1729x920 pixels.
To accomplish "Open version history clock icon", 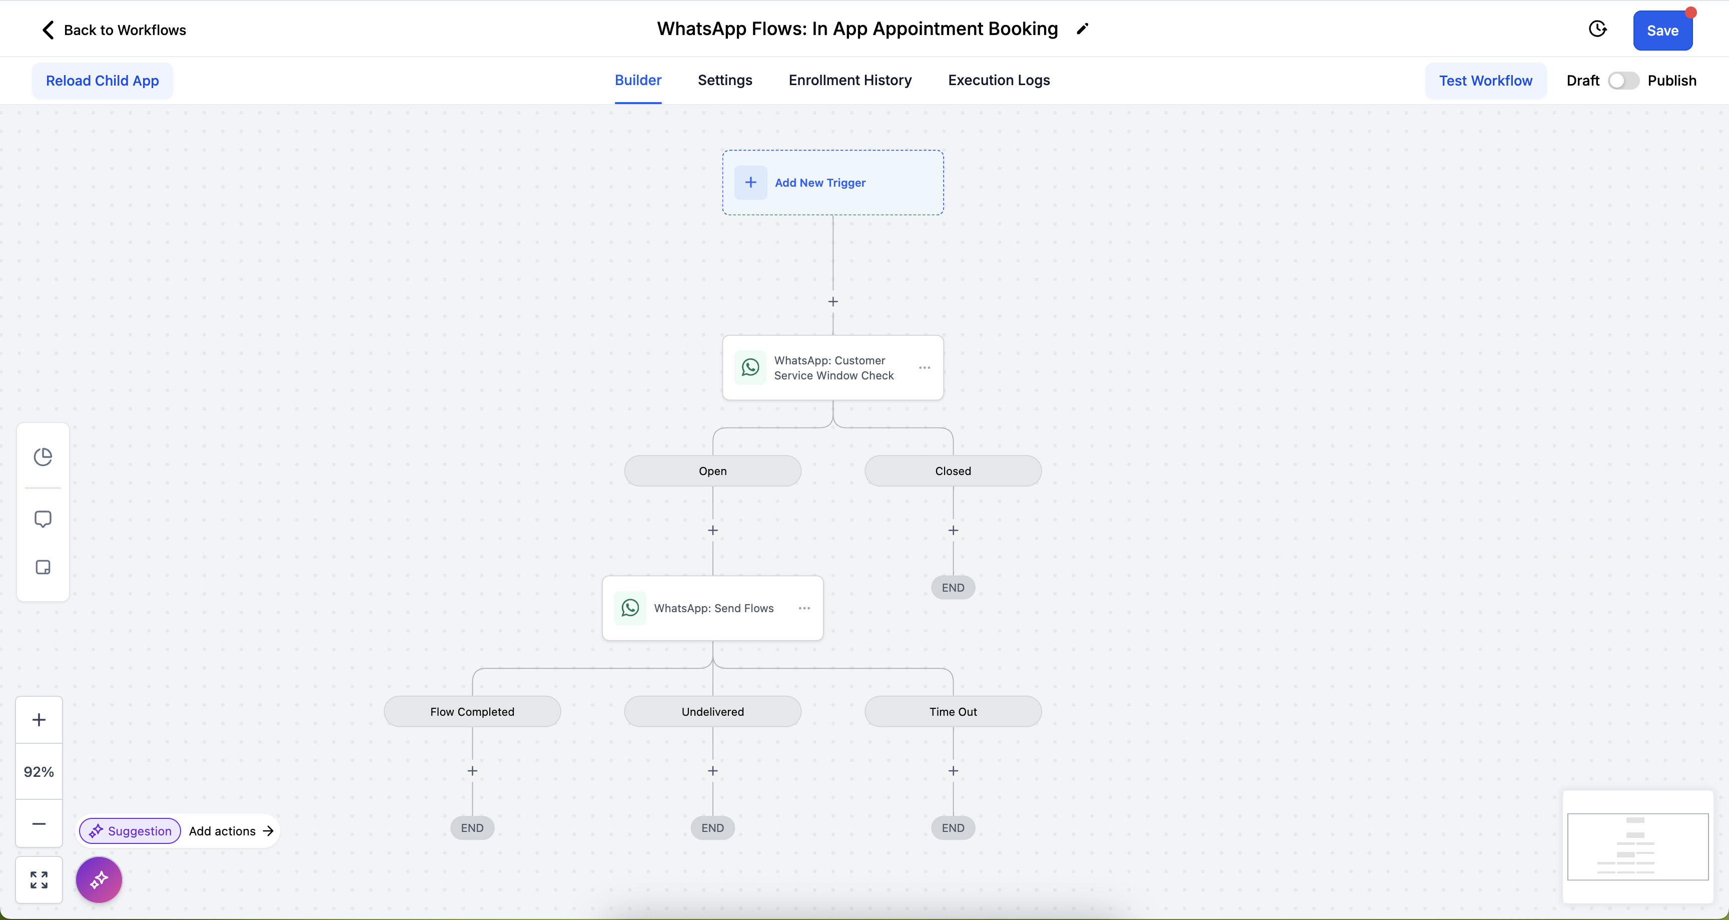I will coord(1597,29).
